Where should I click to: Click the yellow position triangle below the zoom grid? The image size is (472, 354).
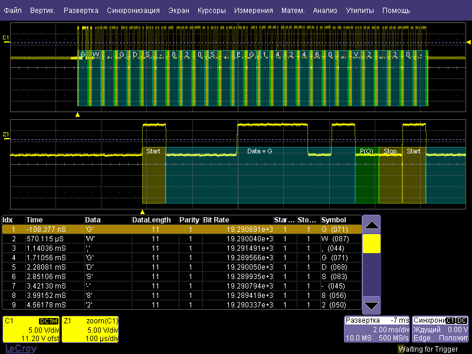click(x=142, y=211)
